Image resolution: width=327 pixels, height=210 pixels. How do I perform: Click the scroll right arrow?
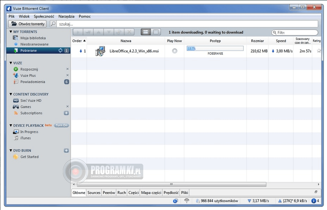tap(318, 184)
